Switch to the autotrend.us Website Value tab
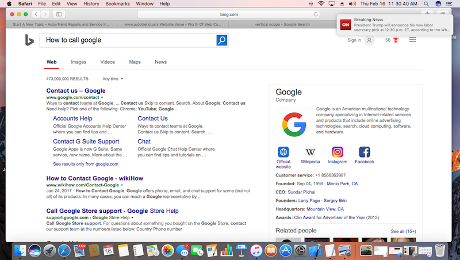 click(x=173, y=24)
